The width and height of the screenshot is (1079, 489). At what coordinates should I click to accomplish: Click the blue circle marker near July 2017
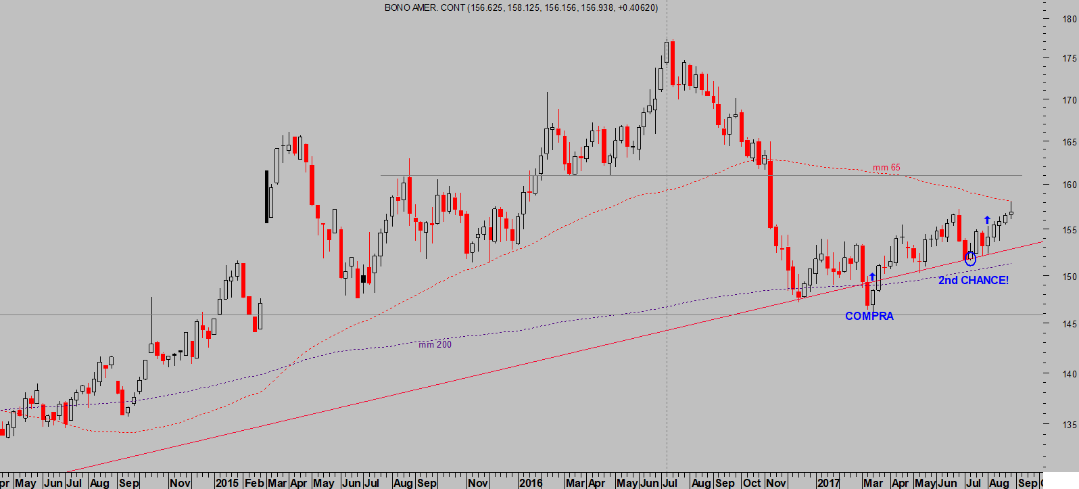point(970,258)
